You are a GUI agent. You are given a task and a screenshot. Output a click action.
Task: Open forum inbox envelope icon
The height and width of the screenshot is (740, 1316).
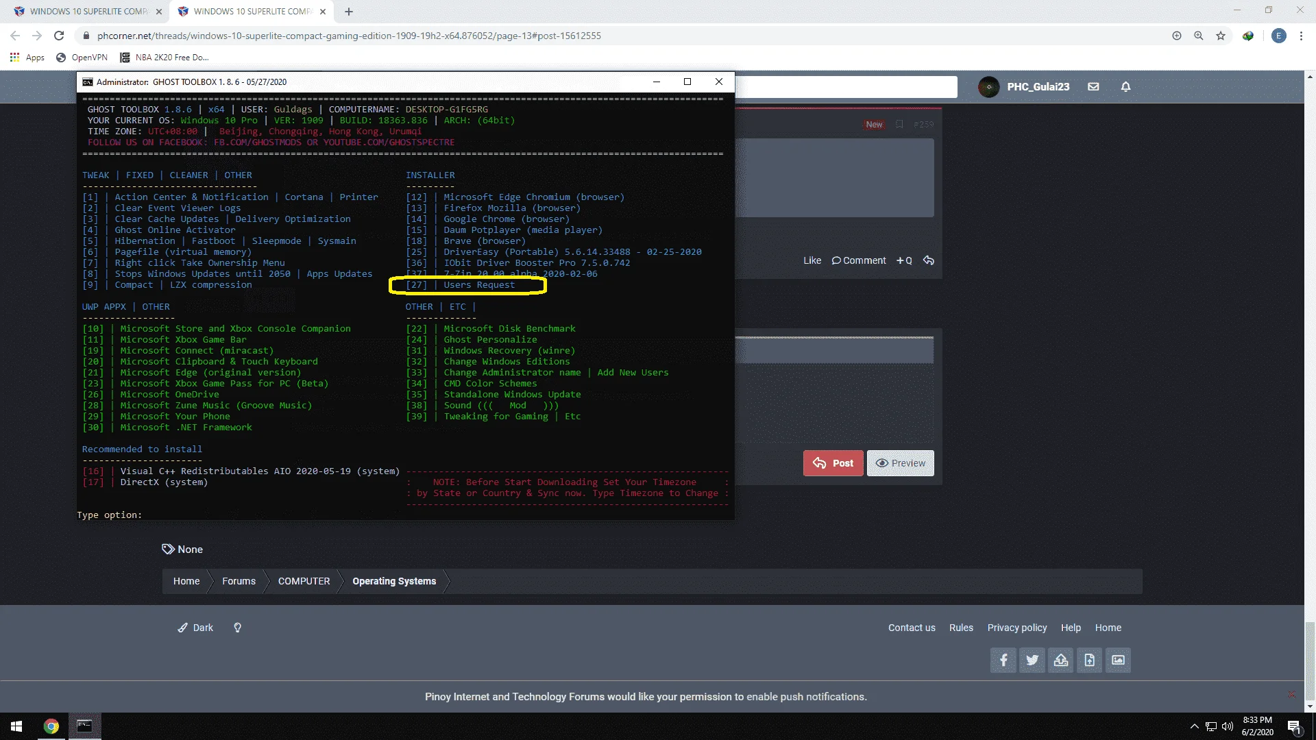(1093, 87)
